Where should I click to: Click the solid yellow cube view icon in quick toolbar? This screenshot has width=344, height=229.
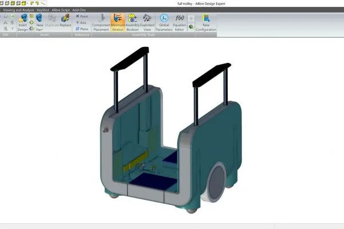(x=24, y=3)
